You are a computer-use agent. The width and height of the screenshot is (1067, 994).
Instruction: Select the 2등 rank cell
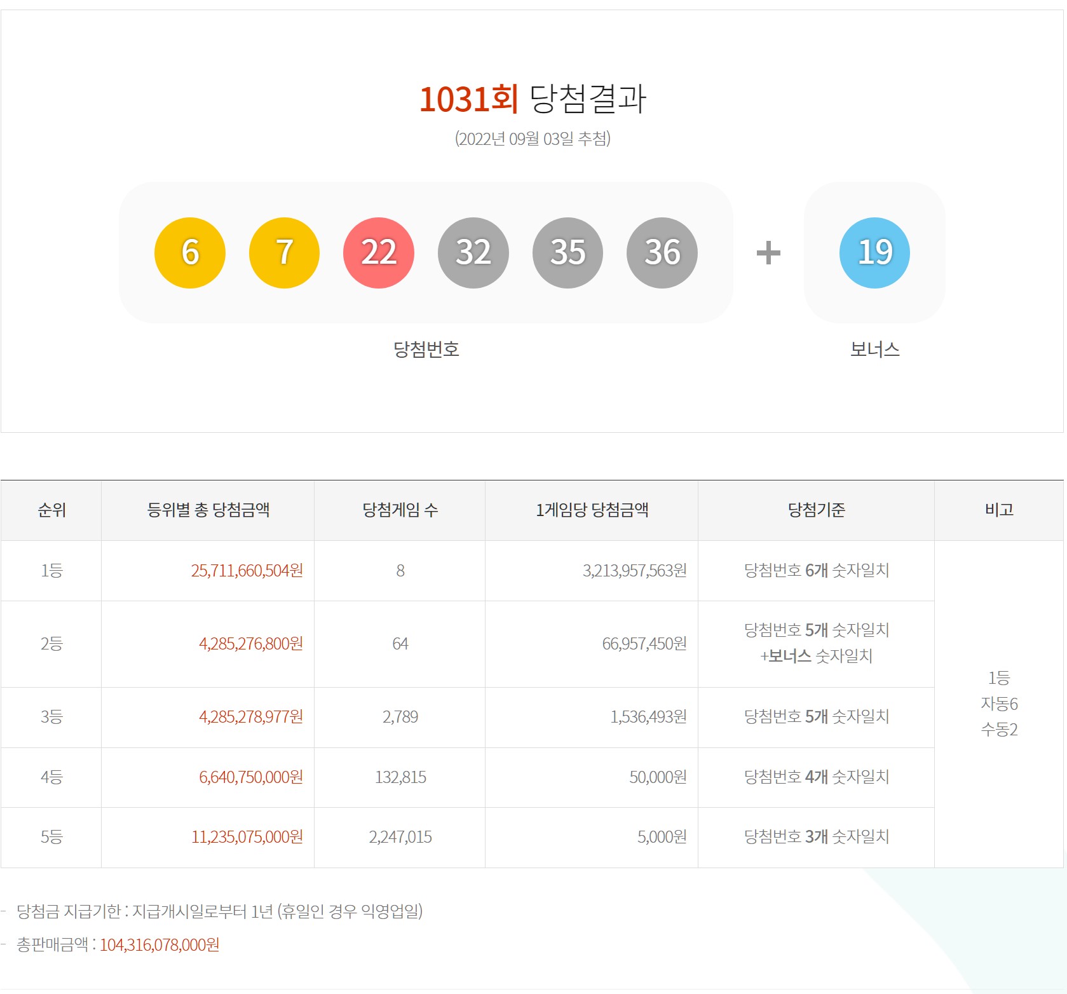(51, 644)
